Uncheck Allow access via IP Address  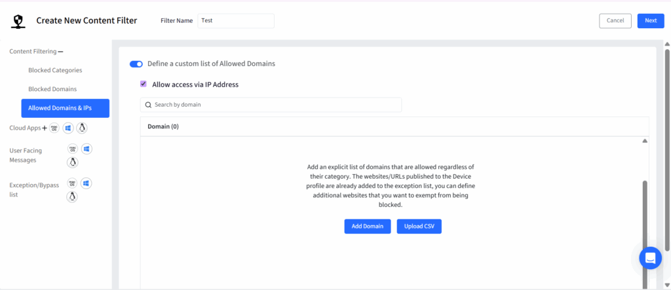pos(144,84)
